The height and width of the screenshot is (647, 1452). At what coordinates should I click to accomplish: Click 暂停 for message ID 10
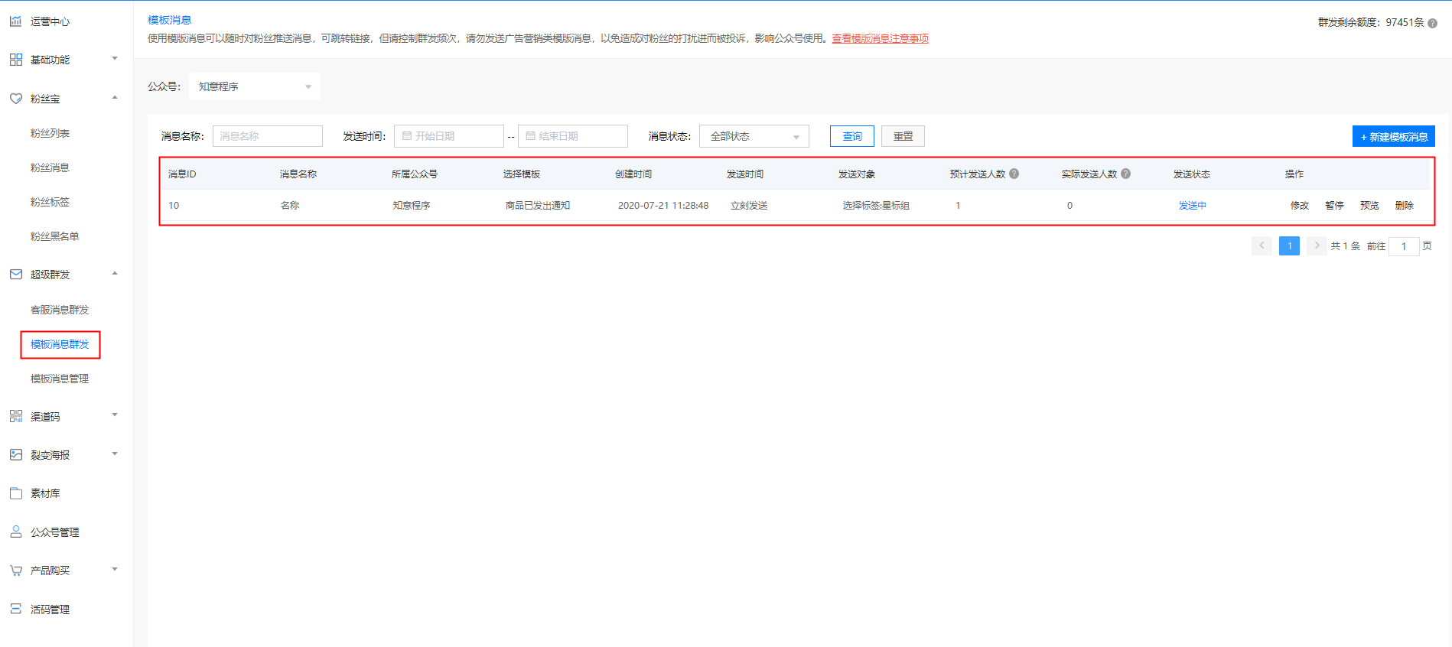pos(1334,205)
